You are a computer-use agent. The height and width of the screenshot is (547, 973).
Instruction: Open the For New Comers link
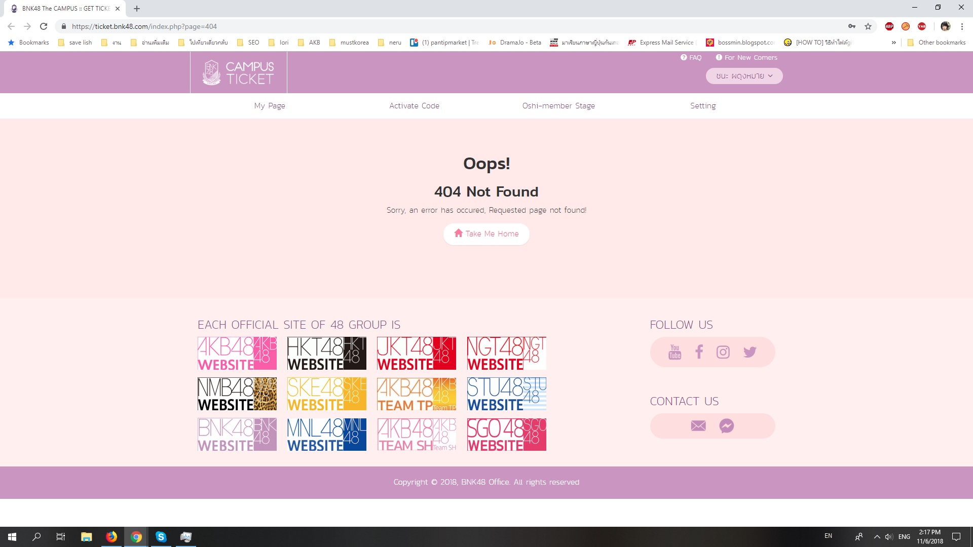pos(746,58)
